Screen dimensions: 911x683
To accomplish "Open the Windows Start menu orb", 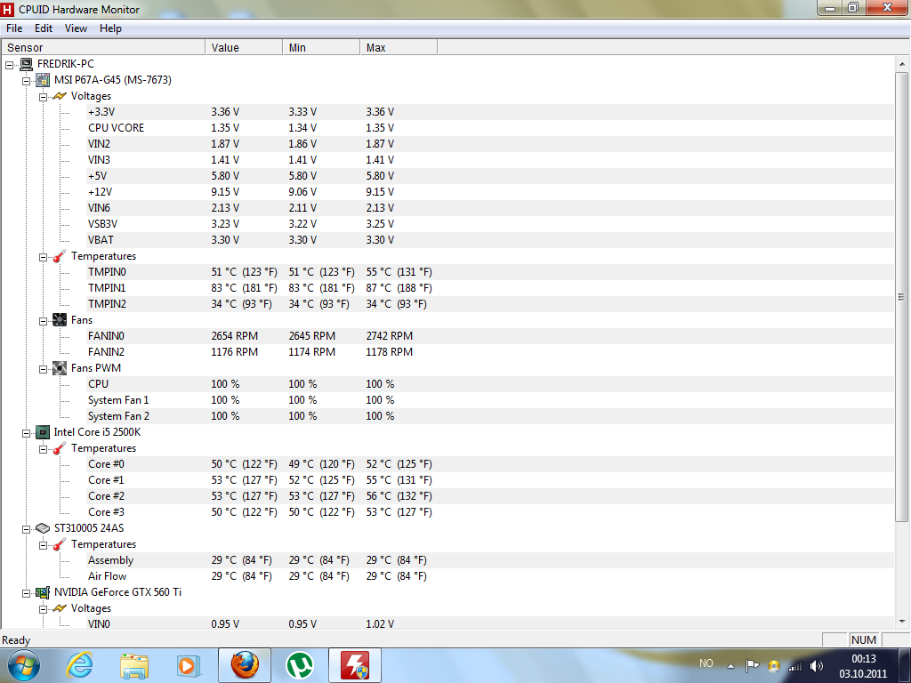I will [x=24, y=665].
